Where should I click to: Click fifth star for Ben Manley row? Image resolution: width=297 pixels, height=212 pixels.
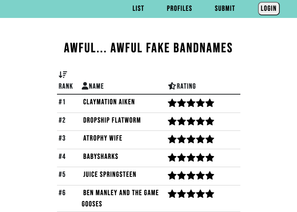pyautogui.click(x=210, y=194)
